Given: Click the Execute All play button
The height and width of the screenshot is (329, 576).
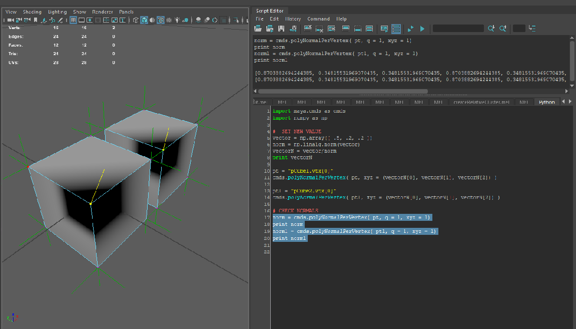Looking at the screenshot, I should (x=422, y=29).
